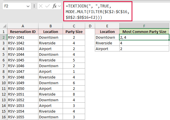Click party size 5 in RSV-1045 row
Screen dimensions: 170x120
74,60
